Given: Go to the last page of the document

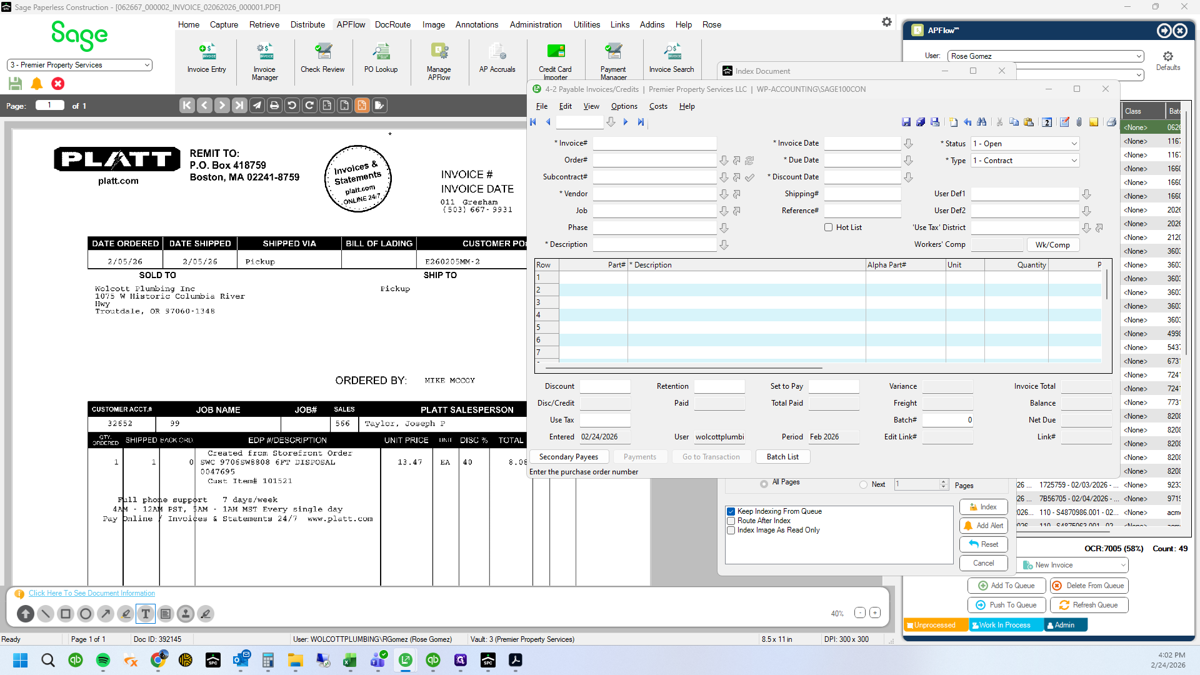Looking at the screenshot, I should [x=239, y=106].
